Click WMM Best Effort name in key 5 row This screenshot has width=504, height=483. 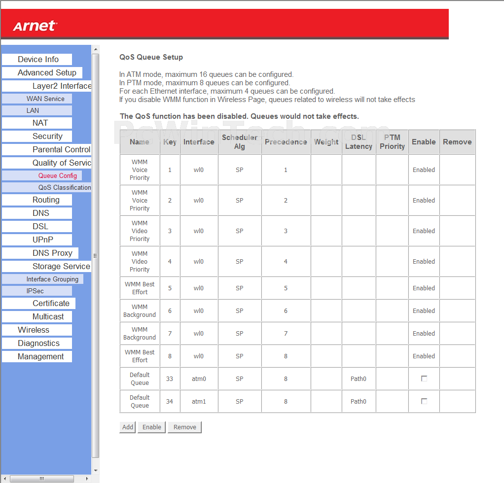(x=140, y=288)
